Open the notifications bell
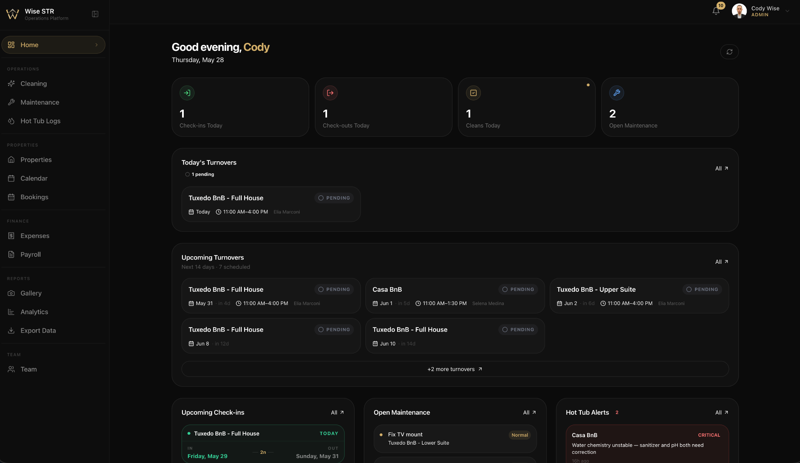Image resolution: width=800 pixels, height=463 pixels. pyautogui.click(x=716, y=11)
